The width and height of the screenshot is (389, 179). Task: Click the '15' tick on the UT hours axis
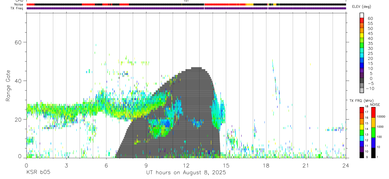coord(226,165)
